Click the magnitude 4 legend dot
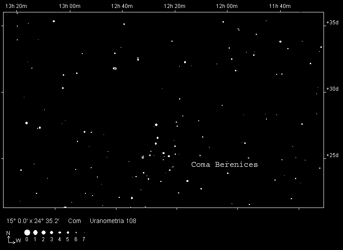The width and height of the screenshot is (343, 250). (60, 232)
